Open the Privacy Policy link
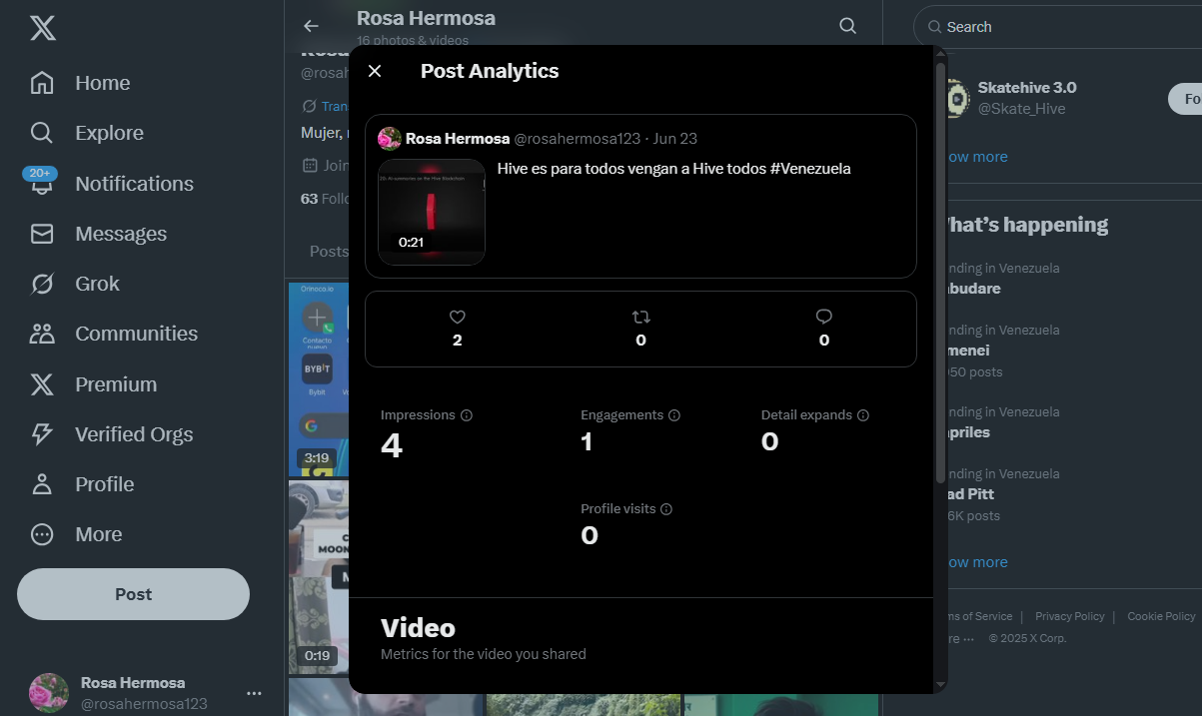Image resolution: width=1202 pixels, height=716 pixels. [1069, 616]
